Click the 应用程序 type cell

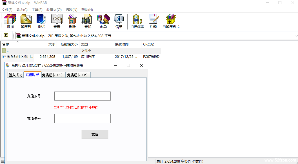tap(88, 56)
